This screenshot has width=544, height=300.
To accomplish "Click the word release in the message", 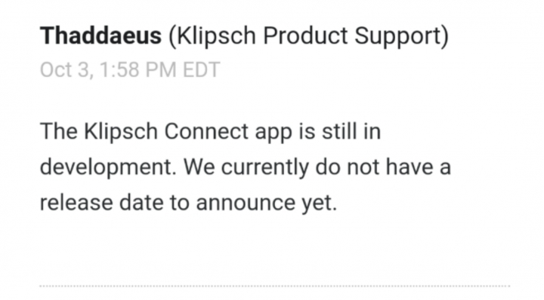I will [x=76, y=203].
